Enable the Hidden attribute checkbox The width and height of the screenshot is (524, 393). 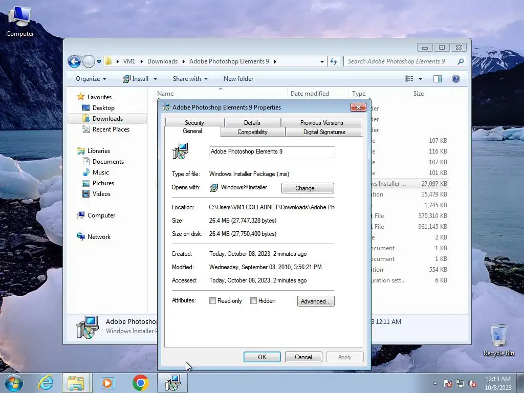pyautogui.click(x=254, y=301)
